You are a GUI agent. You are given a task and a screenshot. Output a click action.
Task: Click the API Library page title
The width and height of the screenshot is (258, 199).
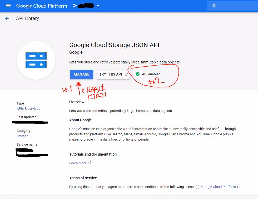pyautogui.click(x=27, y=18)
